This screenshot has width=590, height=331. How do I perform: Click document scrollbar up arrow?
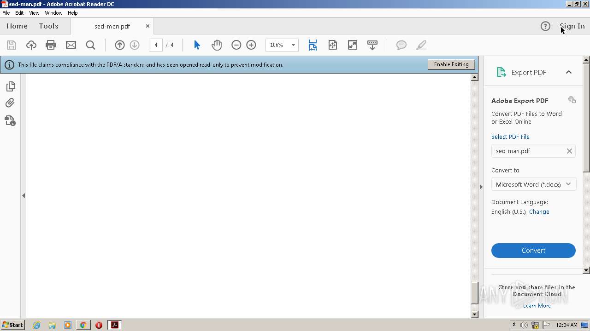tap(475, 77)
